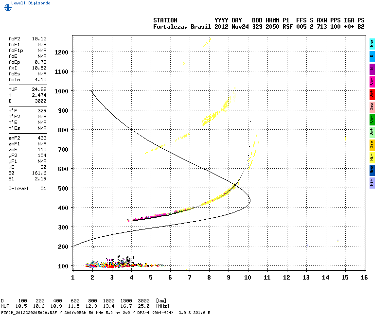Select the M value 2.474

(x=39, y=95)
